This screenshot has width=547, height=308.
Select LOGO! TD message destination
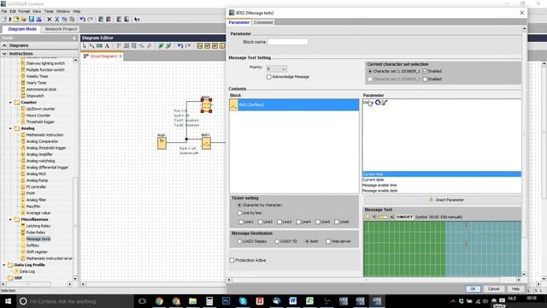[x=277, y=241]
